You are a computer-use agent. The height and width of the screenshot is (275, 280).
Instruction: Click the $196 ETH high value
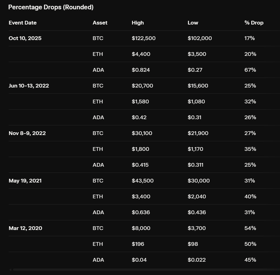(x=138, y=244)
